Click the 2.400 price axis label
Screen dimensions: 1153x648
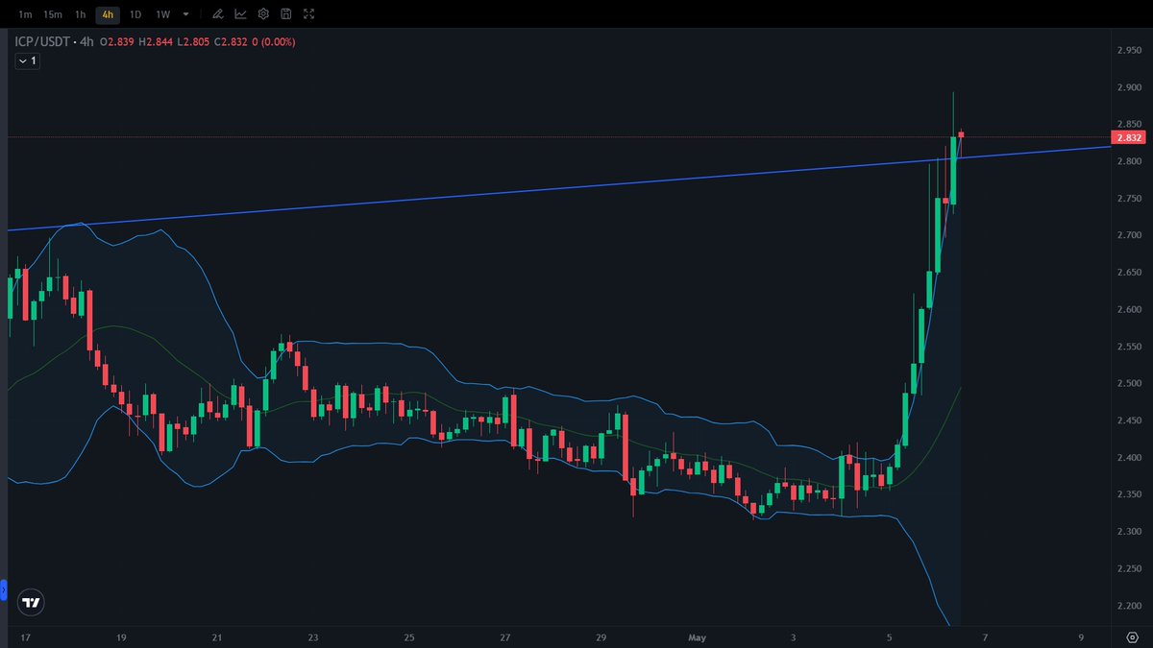(x=1129, y=457)
